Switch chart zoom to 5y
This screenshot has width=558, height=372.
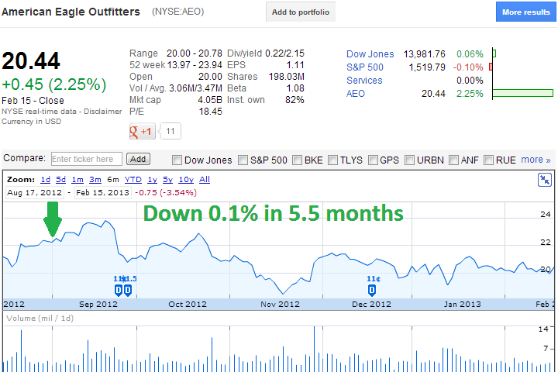click(x=167, y=180)
